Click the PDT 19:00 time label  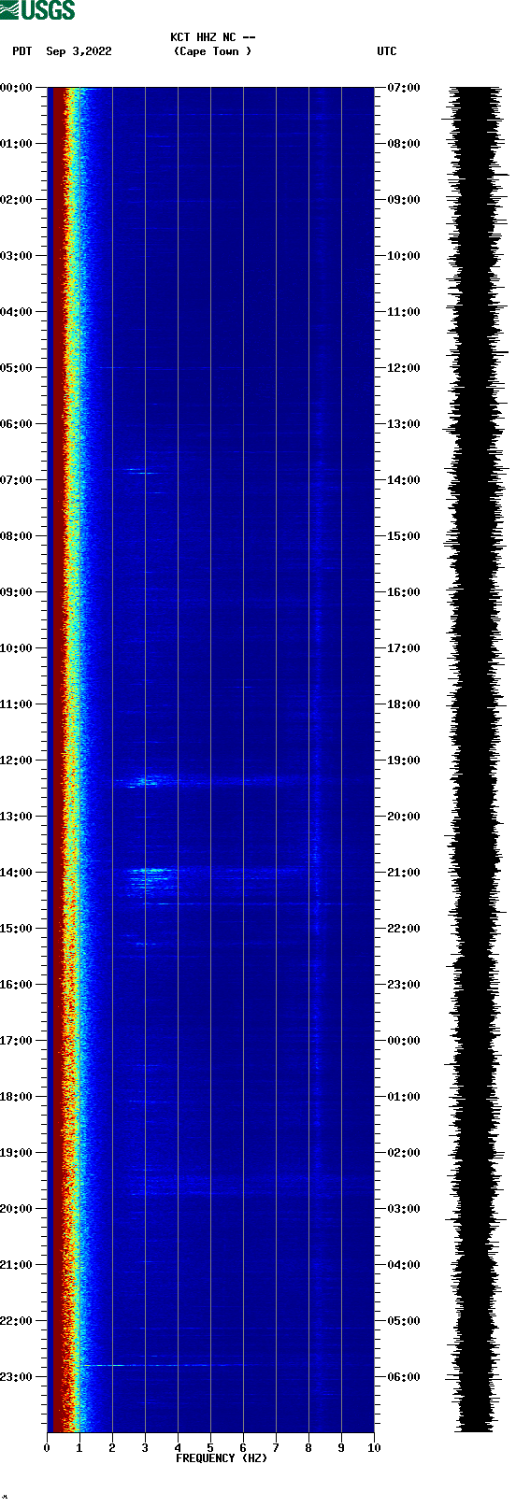click(17, 1153)
